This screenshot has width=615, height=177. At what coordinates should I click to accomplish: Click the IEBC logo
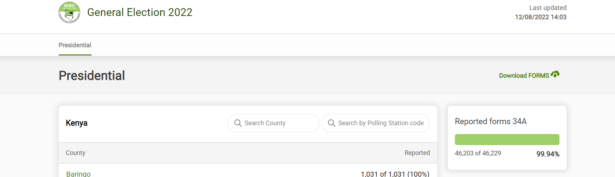[69, 12]
